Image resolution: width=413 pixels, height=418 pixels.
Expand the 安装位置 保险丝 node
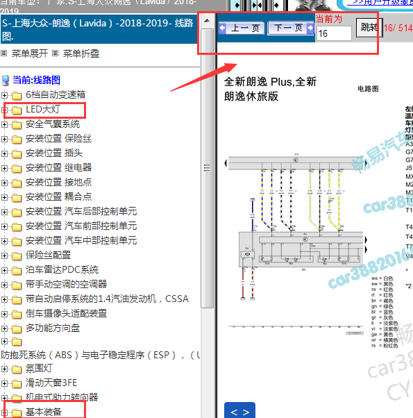pos(4,139)
